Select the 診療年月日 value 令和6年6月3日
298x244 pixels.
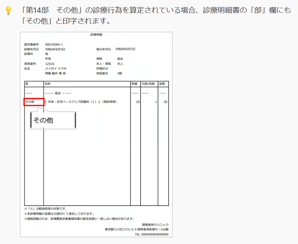coord(55,49)
